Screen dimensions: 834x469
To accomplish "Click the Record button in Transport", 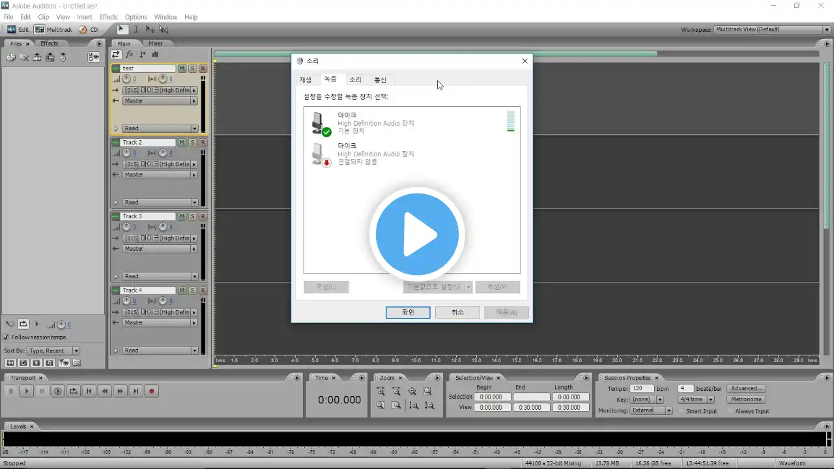I will coord(151,391).
